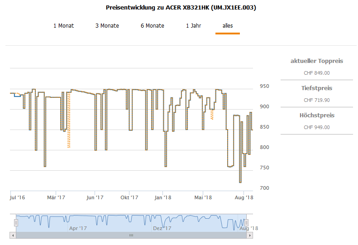Switch to the '3 Monate' tab
Viewport: 358px width, 245px height.
pos(107,26)
